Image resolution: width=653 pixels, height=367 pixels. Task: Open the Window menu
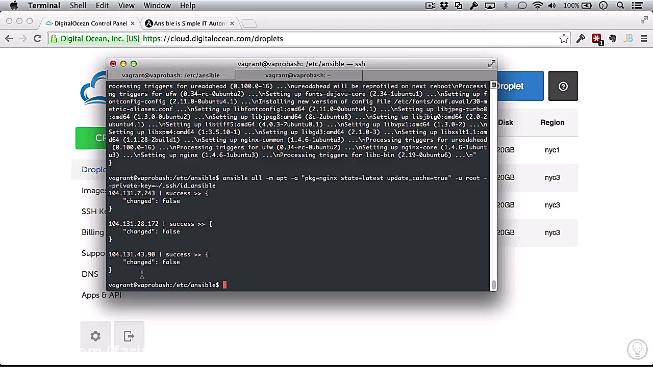click(157, 6)
